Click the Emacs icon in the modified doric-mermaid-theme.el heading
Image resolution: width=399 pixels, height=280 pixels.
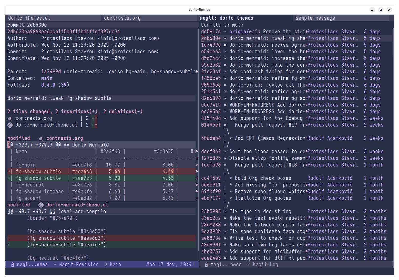(x=41, y=205)
